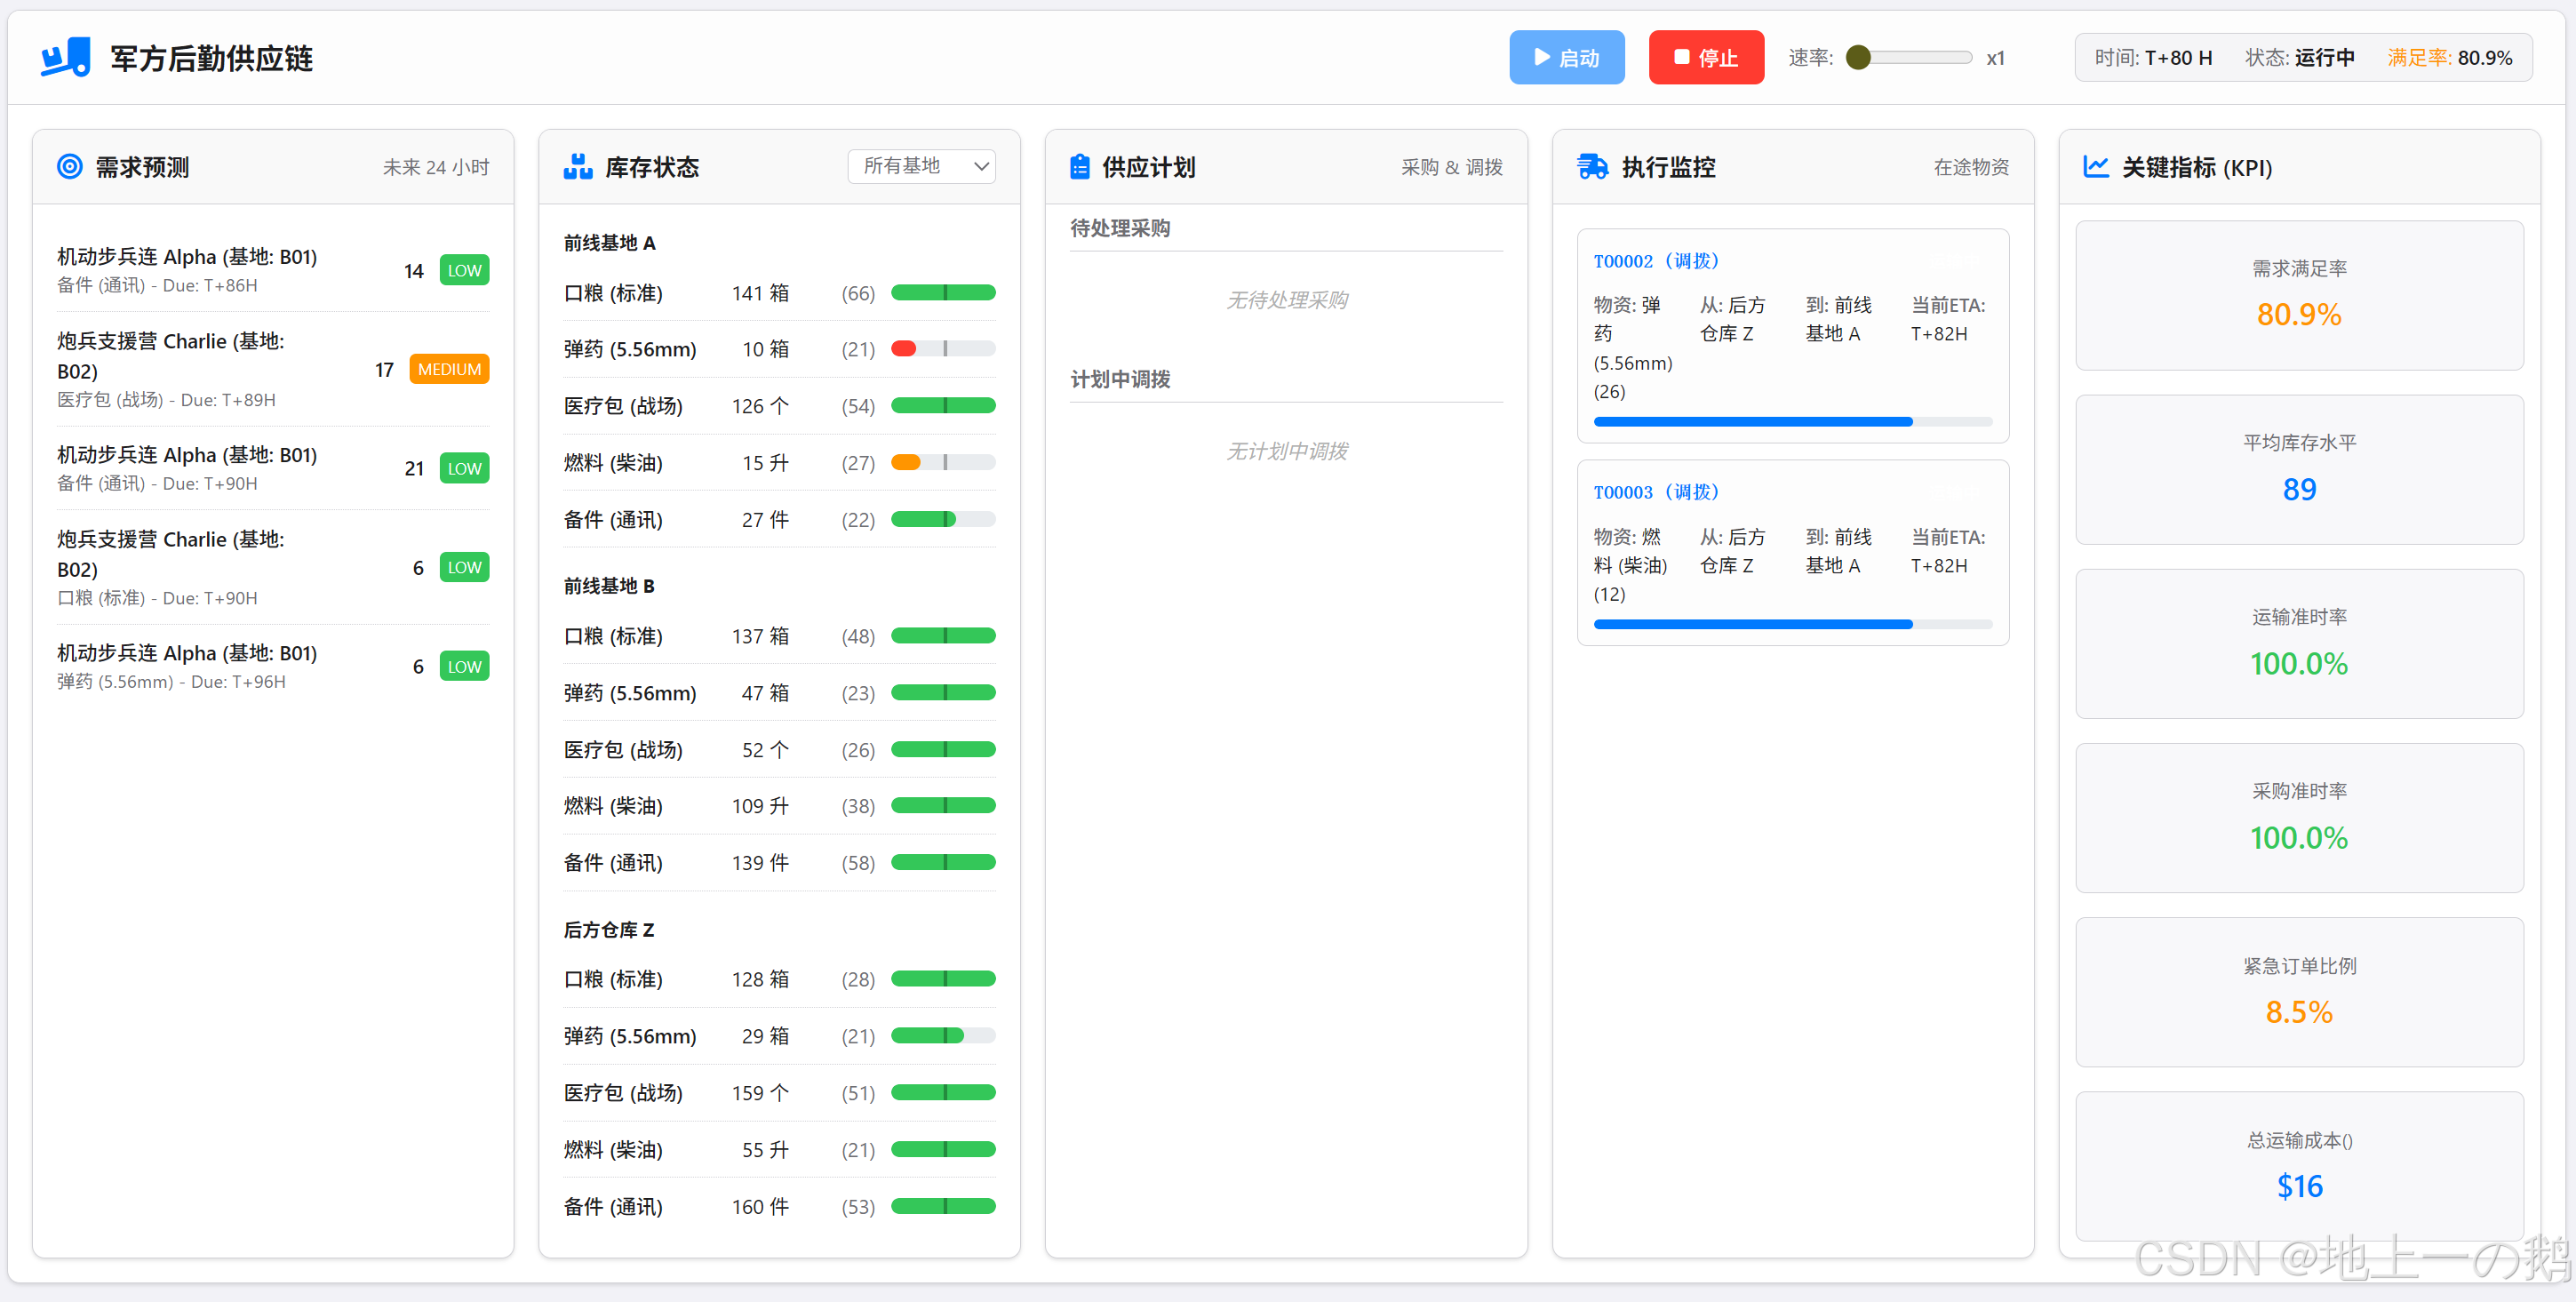The height and width of the screenshot is (1302, 2576).
Task: Open transfer order T00002 (调拨)
Action: 1656,261
